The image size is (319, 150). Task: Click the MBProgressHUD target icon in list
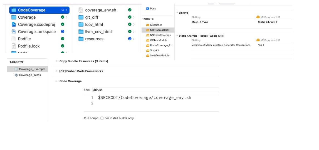point(148,30)
